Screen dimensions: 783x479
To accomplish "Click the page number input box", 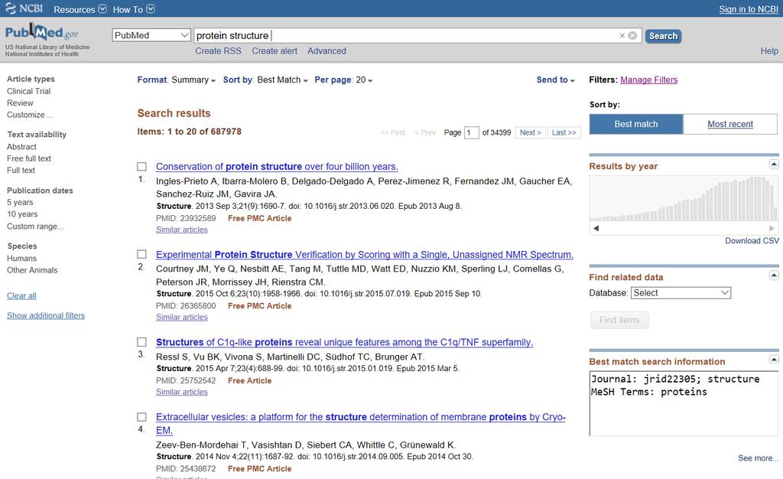I will tap(471, 132).
